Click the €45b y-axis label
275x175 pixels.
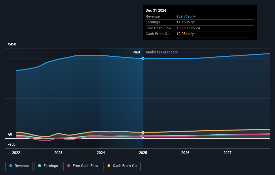coord(12,44)
